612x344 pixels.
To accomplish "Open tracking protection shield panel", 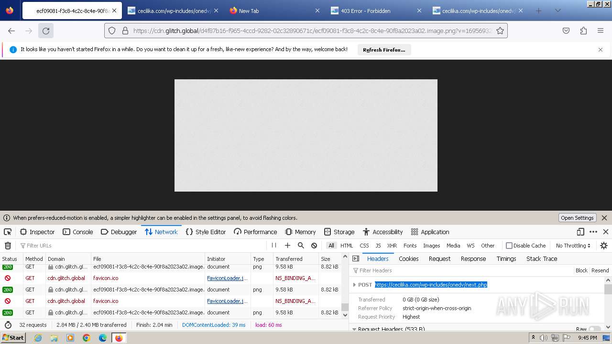I will point(112,31).
